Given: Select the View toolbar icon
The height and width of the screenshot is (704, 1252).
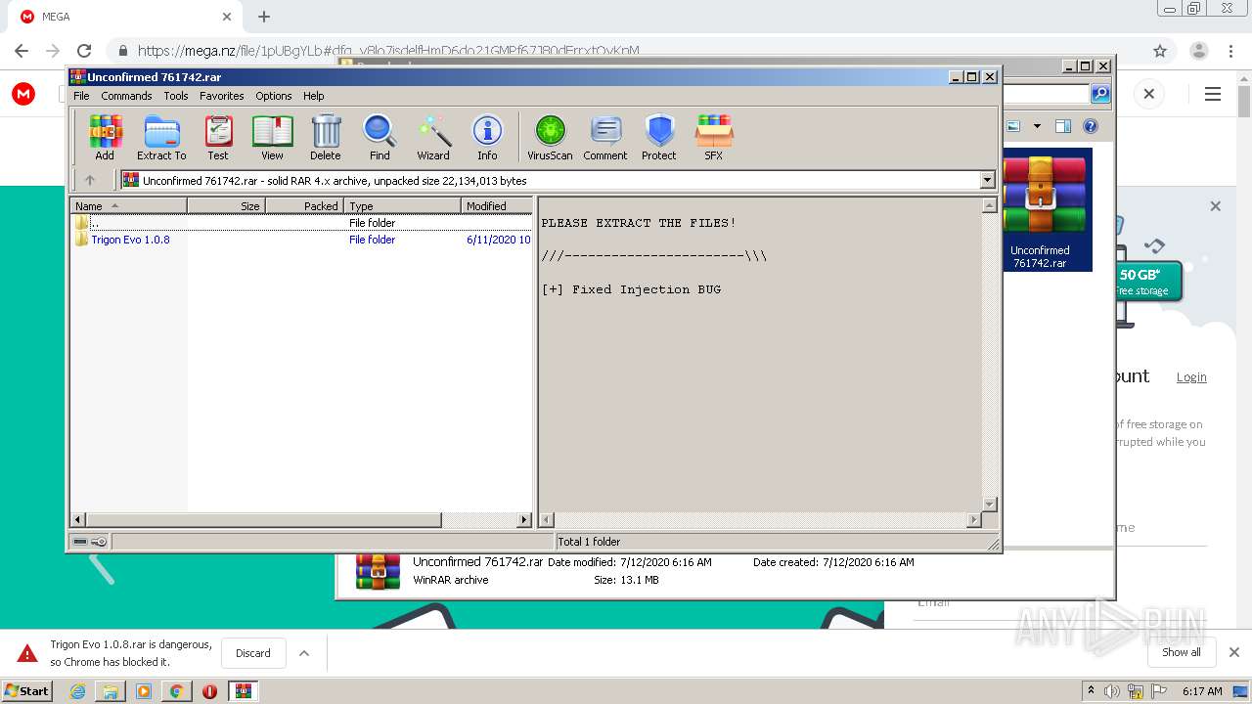Looking at the screenshot, I should click(x=272, y=137).
